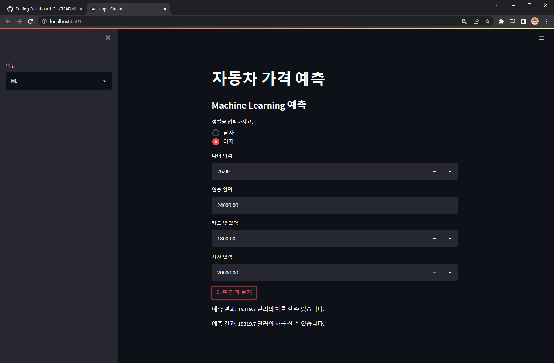This screenshot has height=363, width=554.
Task: Click the share page icon in the address bar
Action: click(476, 21)
